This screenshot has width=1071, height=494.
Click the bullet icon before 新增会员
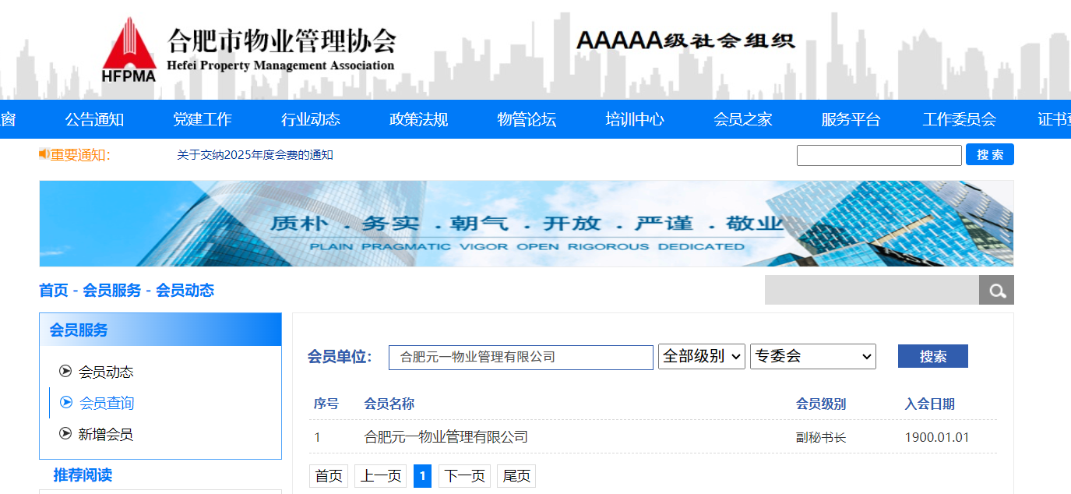point(65,433)
